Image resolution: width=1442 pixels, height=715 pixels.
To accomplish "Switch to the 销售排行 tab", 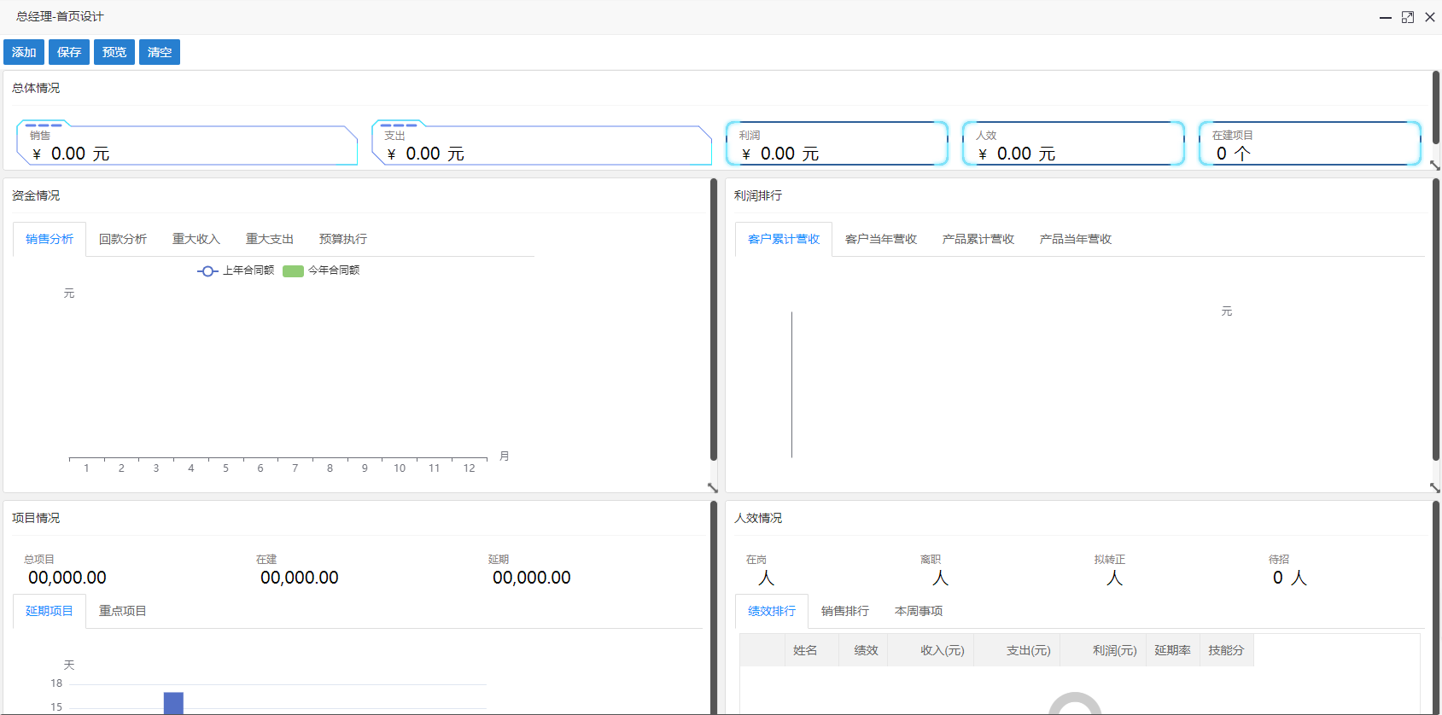I will 845,611.
